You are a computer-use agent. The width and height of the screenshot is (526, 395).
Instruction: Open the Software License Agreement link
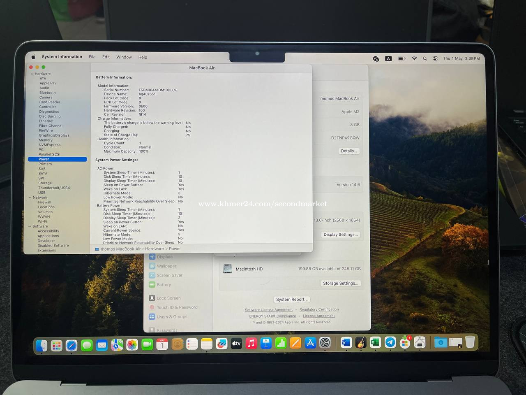pyautogui.click(x=269, y=310)
